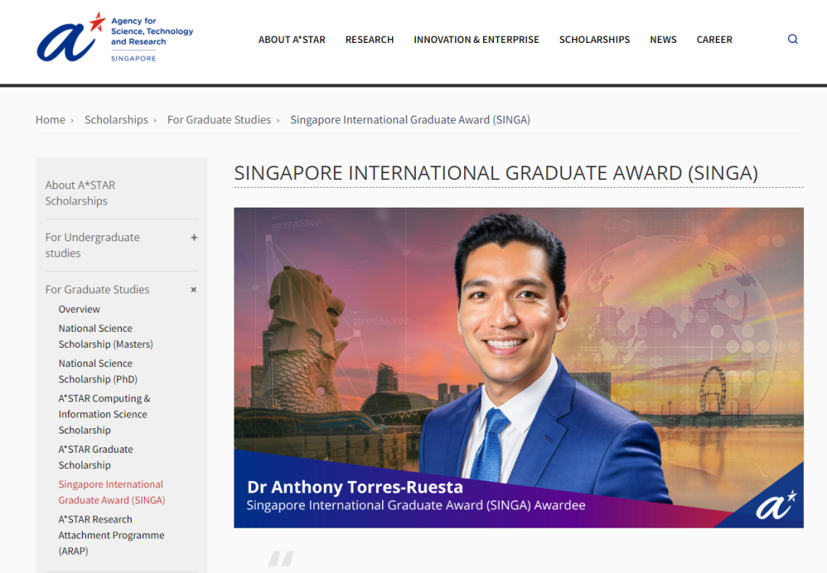Open the INNOVATION & ENTERPRISE menu
Image resolution: width=827 pixels, height=573 pixels.
(476, 40)
